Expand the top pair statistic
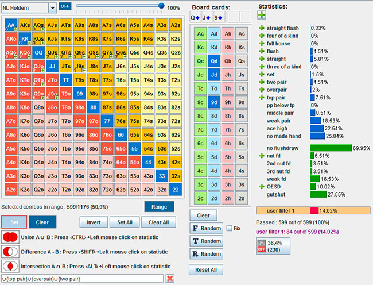Screen dimensions: 373x285 (262, 98)
